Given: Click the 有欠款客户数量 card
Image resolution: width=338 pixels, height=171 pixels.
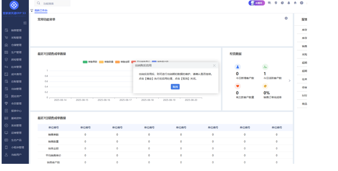Looking at the screenshot, I should (245, 91).
